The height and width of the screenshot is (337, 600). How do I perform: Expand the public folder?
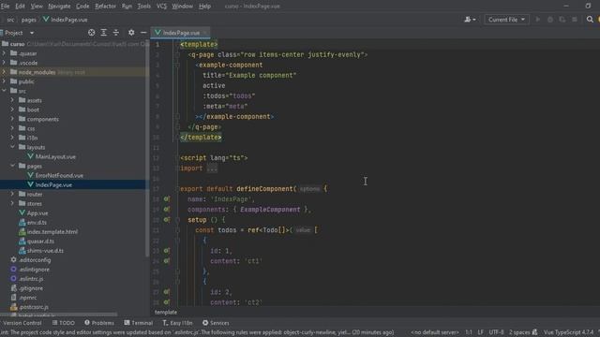4,81
